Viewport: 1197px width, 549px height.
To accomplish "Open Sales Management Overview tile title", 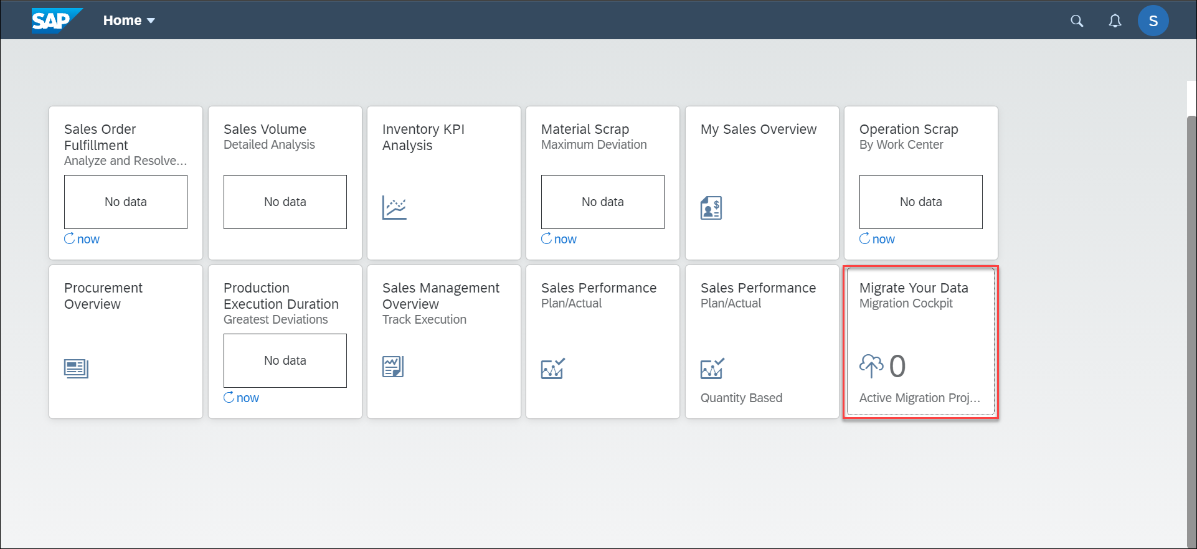I will coord(441,296).
